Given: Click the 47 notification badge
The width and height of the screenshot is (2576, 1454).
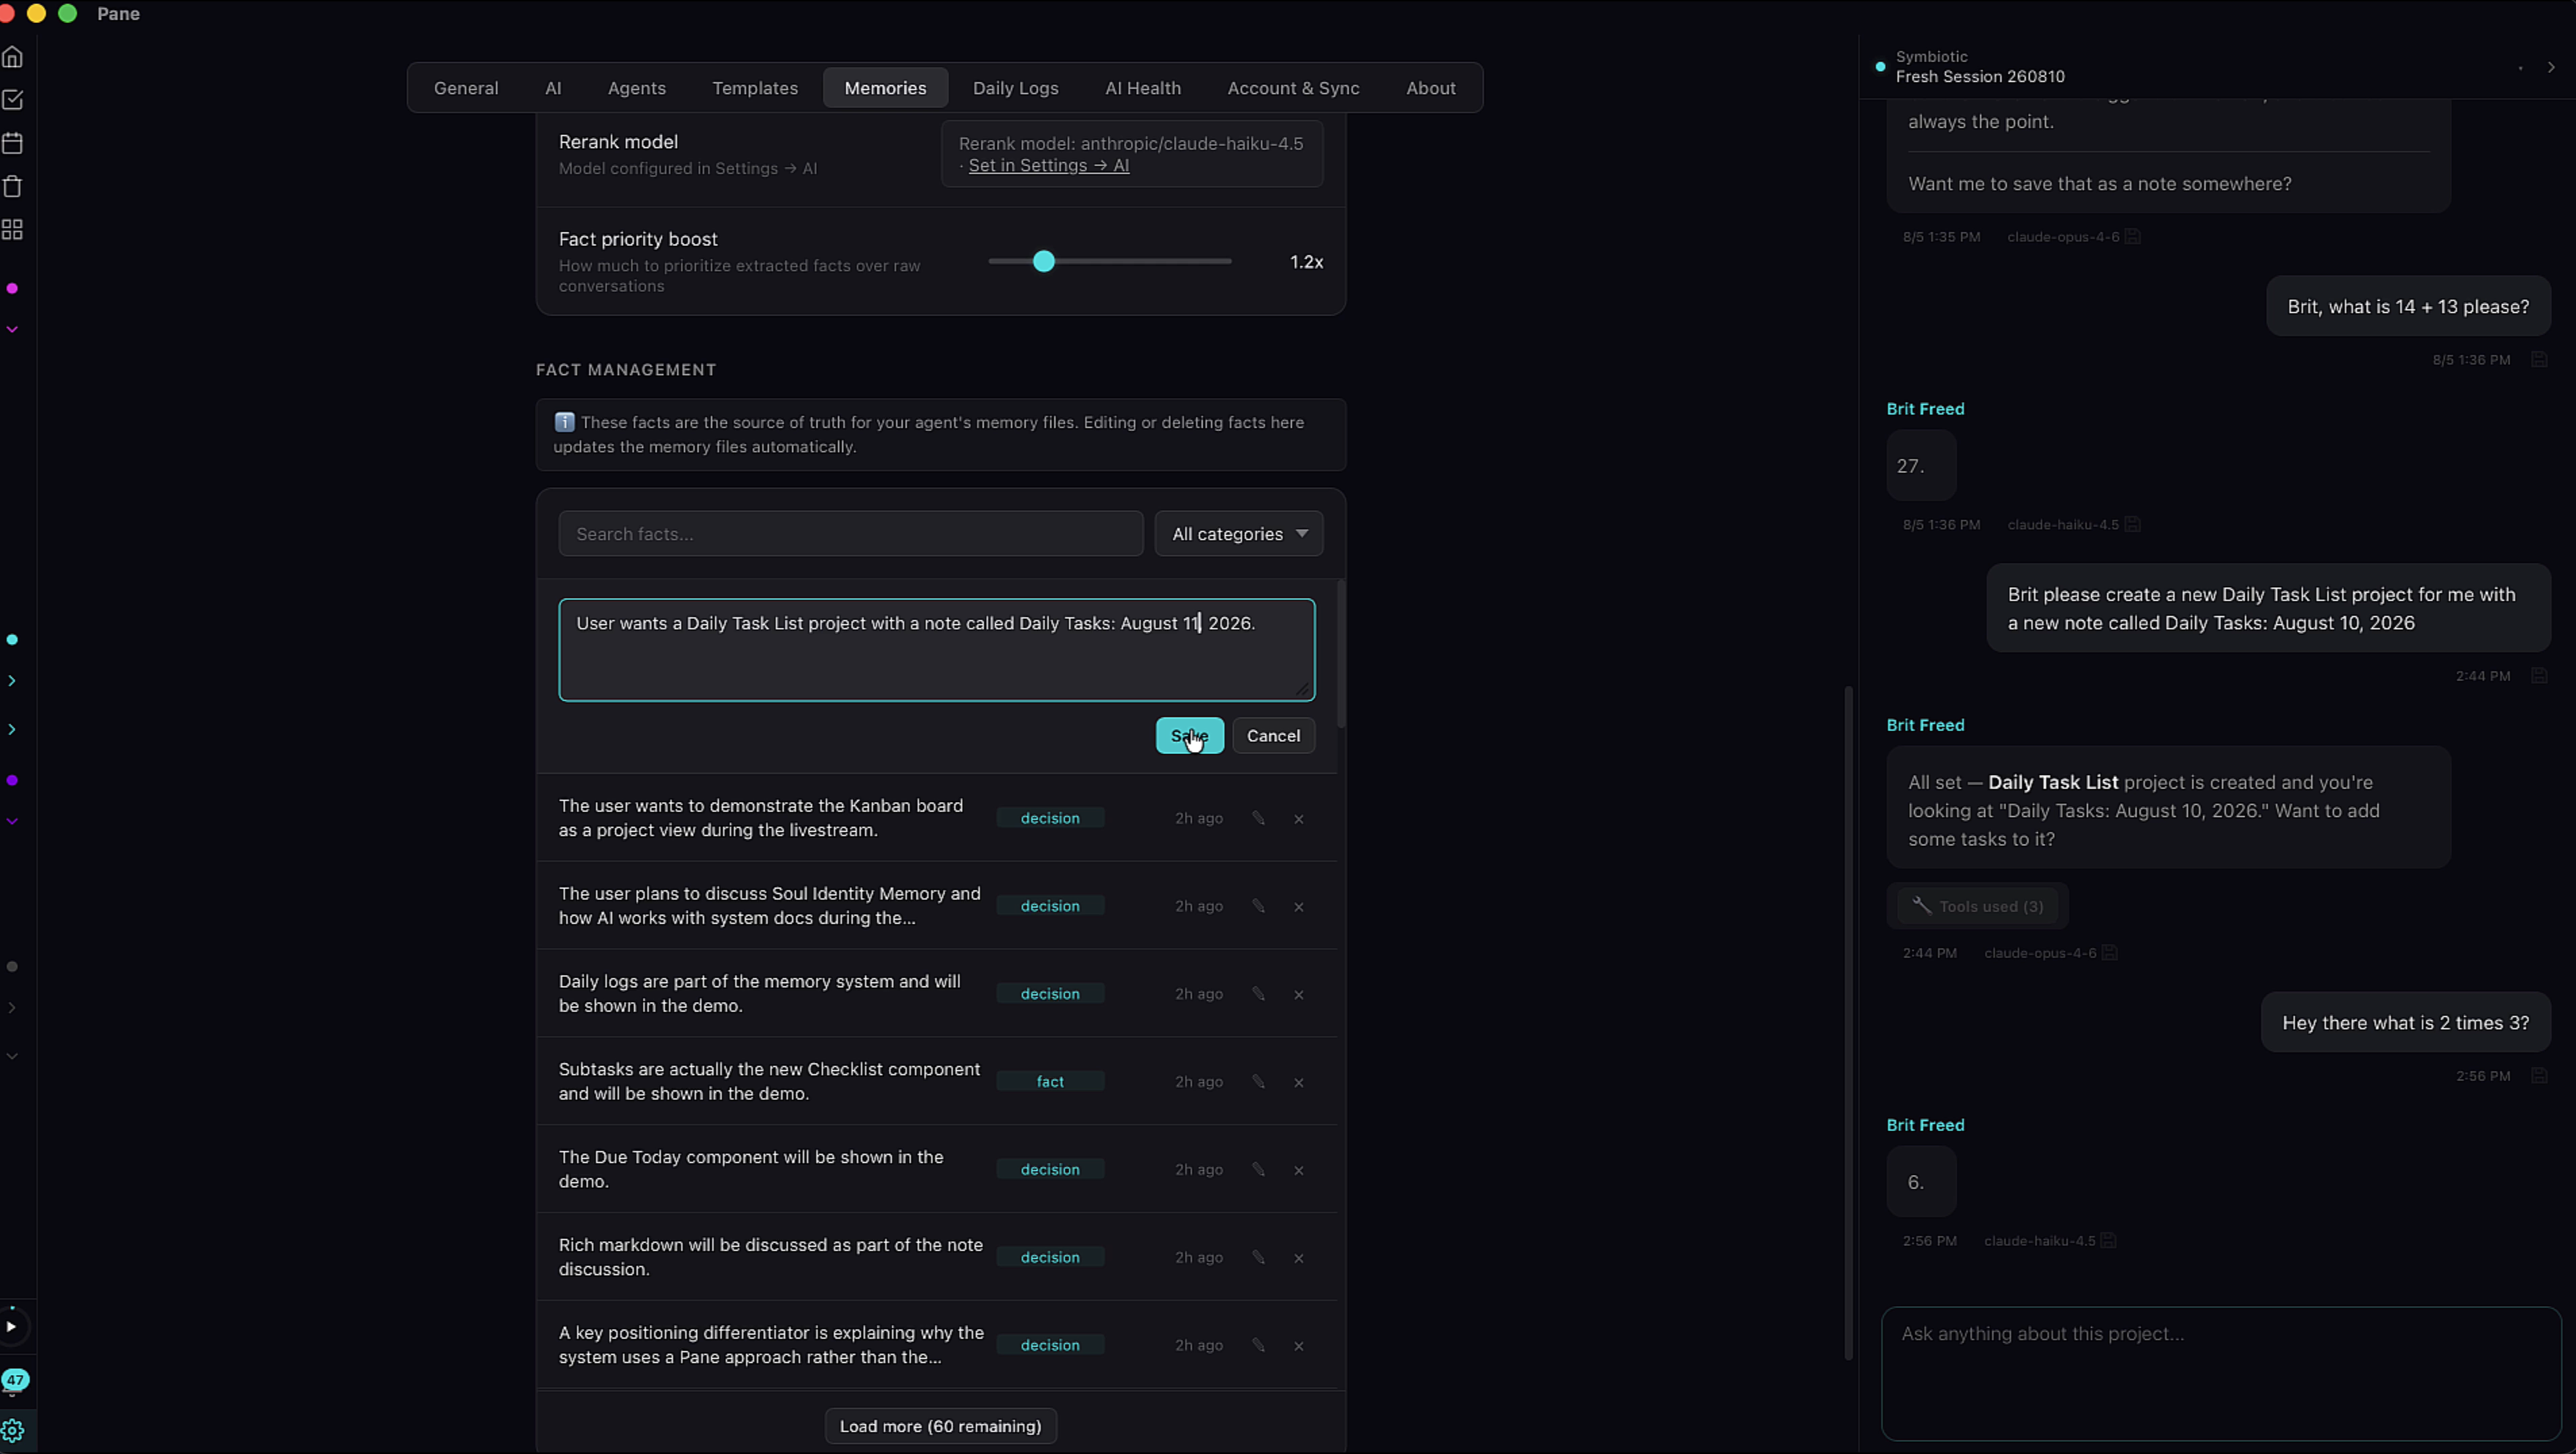Looking at the screenshot, I should 15,1380.
